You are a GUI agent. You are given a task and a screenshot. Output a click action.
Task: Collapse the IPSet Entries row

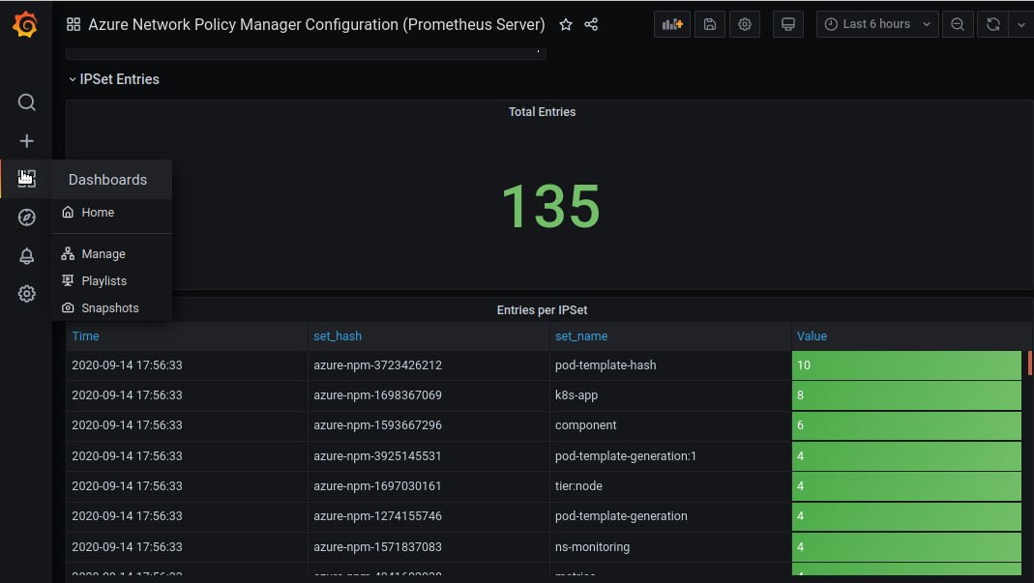pyautogui.click(x=113, y=79)
